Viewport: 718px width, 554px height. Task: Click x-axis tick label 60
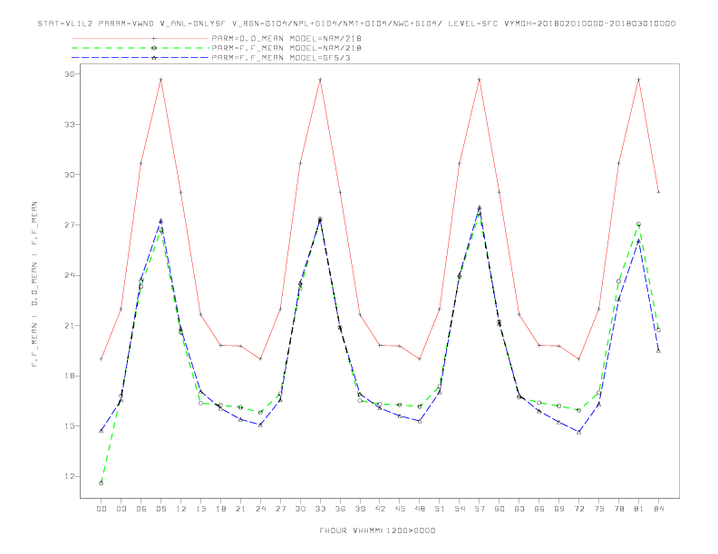[x=500, y=509]
